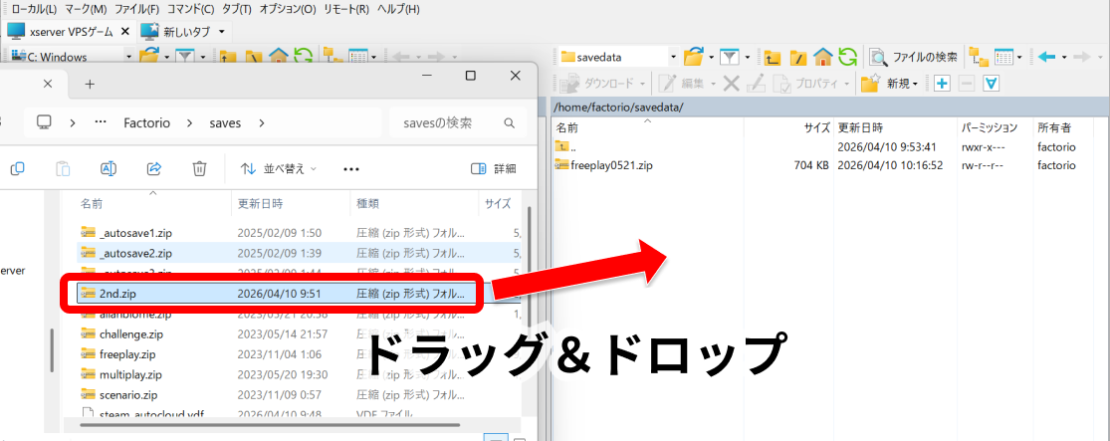Go to remote home directory
This screenshot has height=441, width=1110.
823,58
